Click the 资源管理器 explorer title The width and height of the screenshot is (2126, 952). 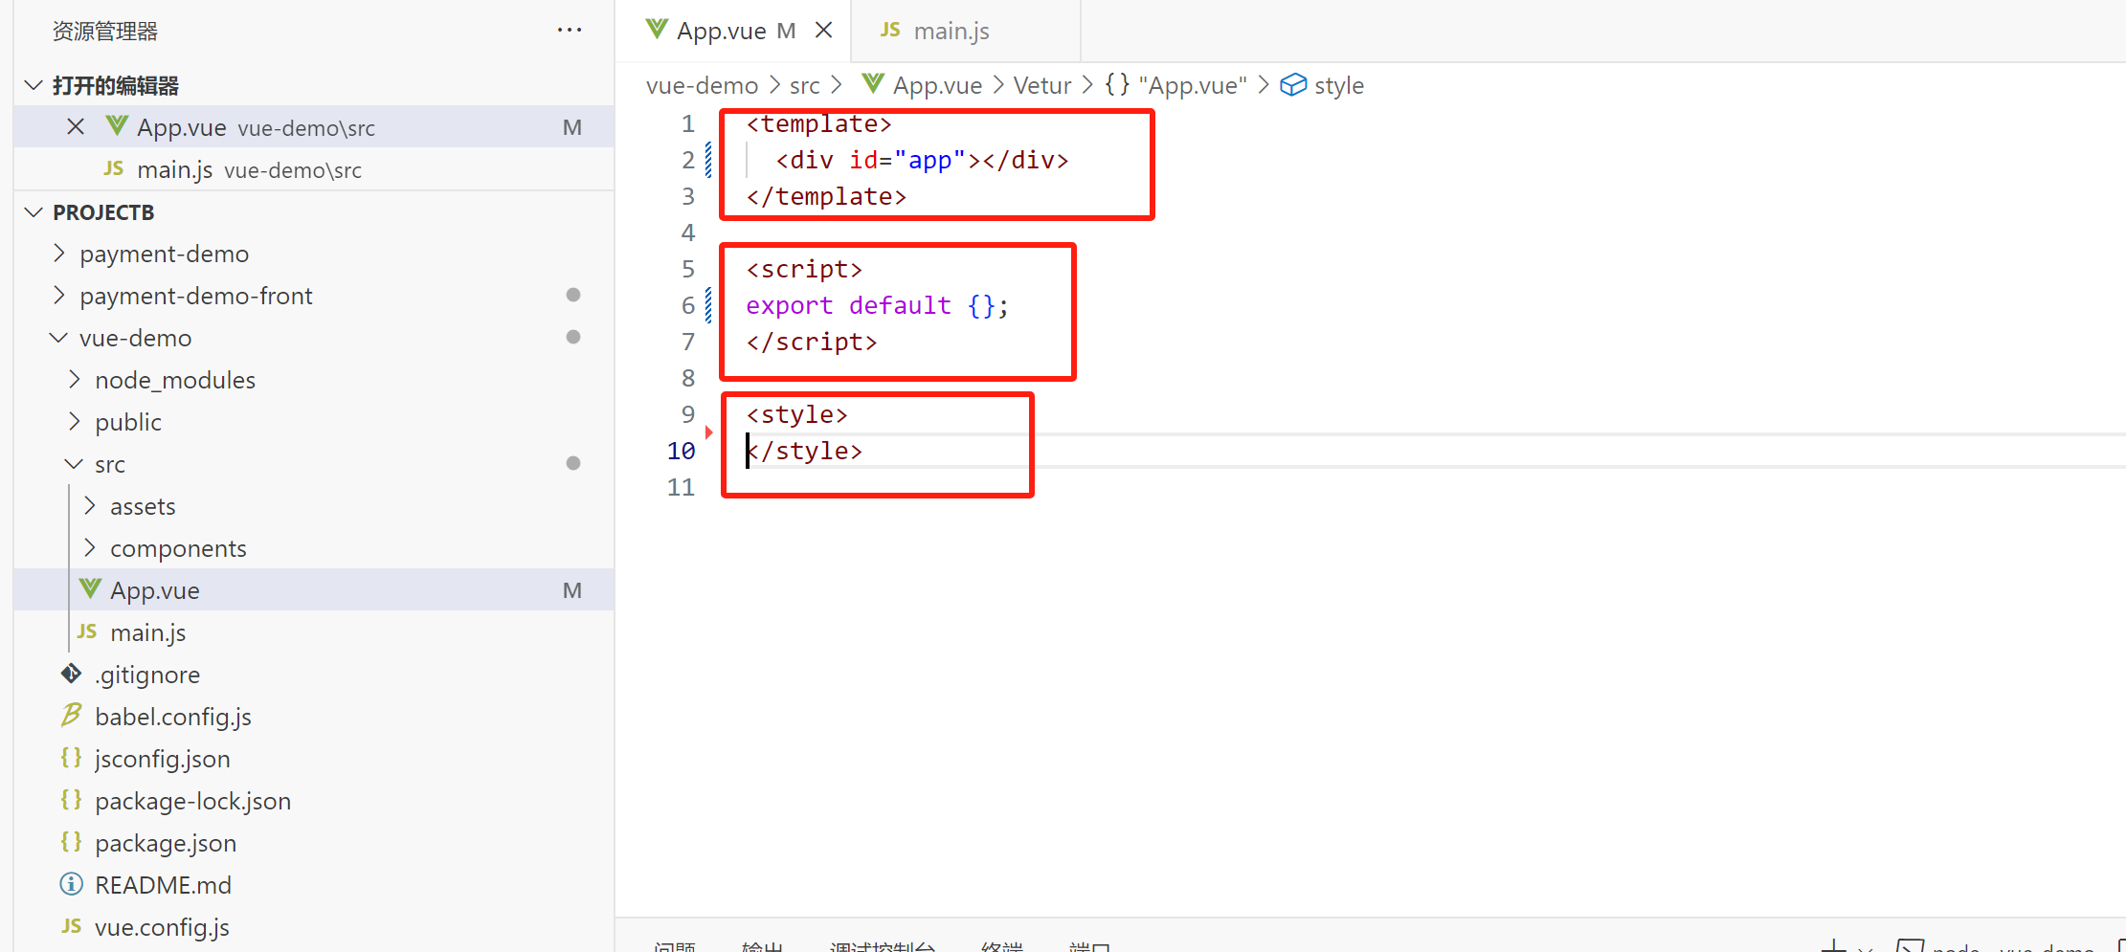105,31
